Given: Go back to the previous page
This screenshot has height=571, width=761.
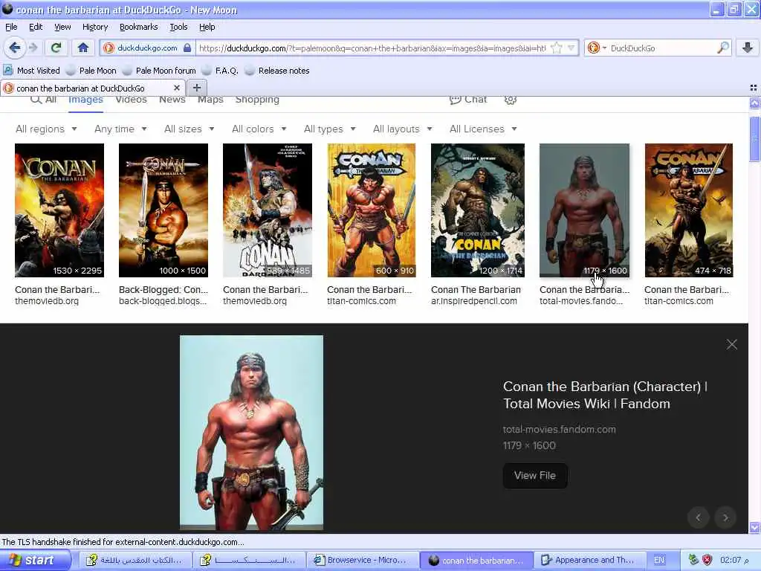Looking at the screenshot, I should click(x=15, y=48).
